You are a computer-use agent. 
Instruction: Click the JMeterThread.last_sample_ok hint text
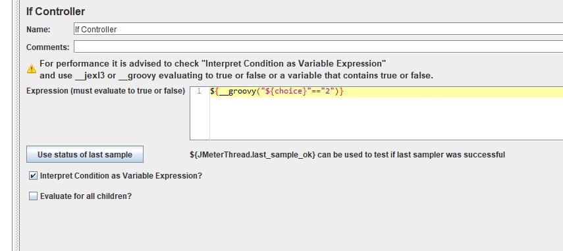347,155
